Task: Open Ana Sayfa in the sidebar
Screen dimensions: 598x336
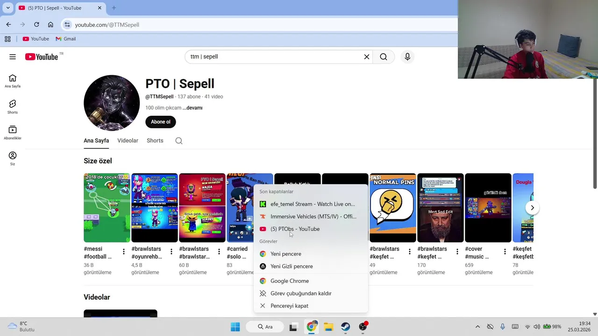Action: 13,81
